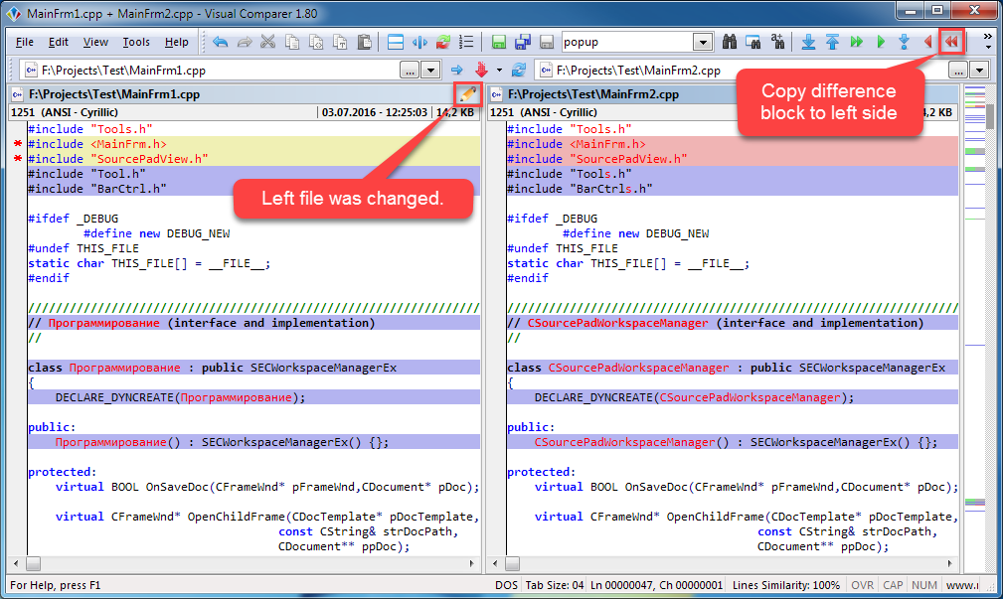Click the Paste clipboard icon
This screenshot has height=599, width=1003.
point(365,43)
